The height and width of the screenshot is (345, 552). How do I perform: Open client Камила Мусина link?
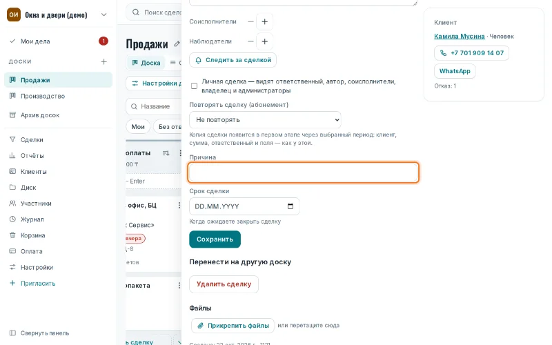click(x=459, y=37)
